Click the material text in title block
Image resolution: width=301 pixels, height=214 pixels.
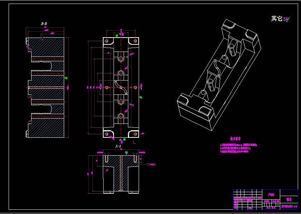coord(271,195)
